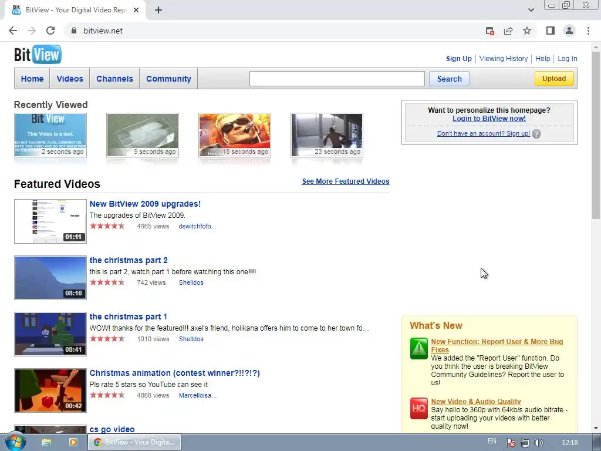Viewport: 601px width, 451px height.
Task: Click Login to BitView now link
Action: point(489,119)
